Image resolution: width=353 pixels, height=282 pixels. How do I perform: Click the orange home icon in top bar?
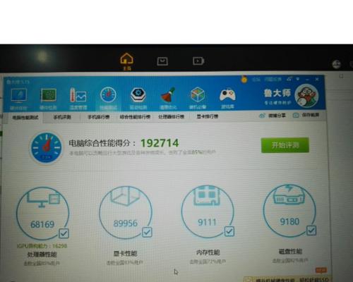(x=127, y=59)
